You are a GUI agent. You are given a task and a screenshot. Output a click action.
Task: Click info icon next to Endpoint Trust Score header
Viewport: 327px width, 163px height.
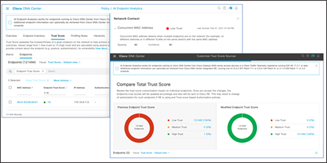(x=66, y=88)
